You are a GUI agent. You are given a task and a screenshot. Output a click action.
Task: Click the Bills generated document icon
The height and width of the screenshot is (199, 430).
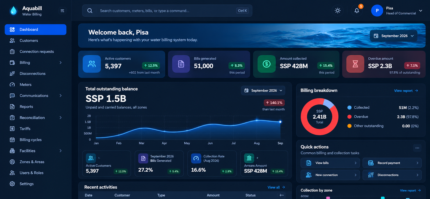click(x=181, y=64)
